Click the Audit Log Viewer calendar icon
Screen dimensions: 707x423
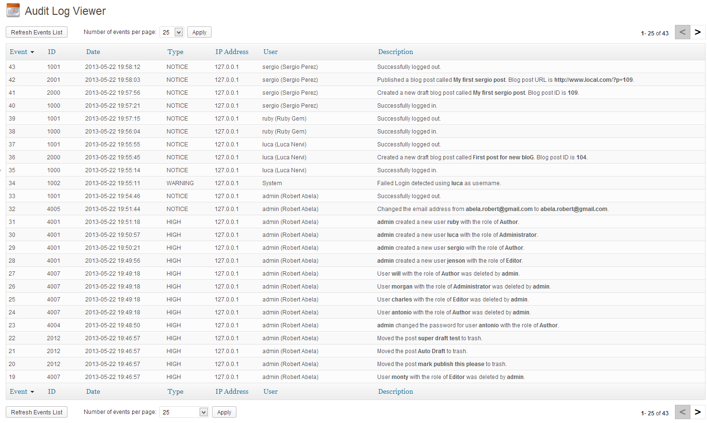(x=13, y=11)
